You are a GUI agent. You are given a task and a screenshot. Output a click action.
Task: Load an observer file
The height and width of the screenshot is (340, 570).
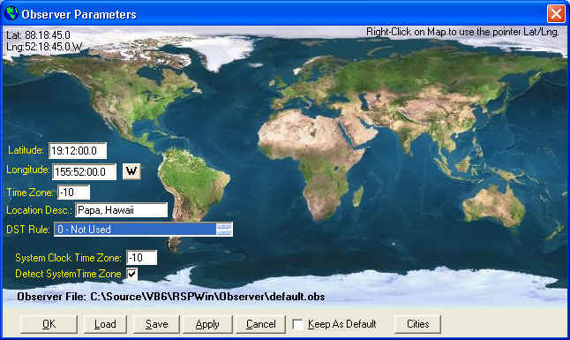point(105,324)
